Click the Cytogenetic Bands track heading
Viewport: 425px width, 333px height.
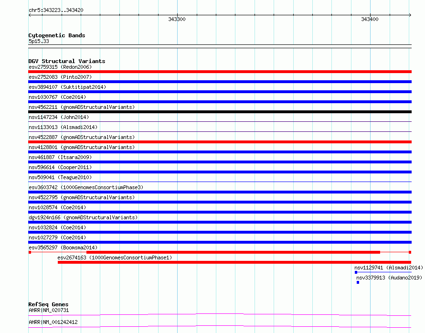(57, 35)
